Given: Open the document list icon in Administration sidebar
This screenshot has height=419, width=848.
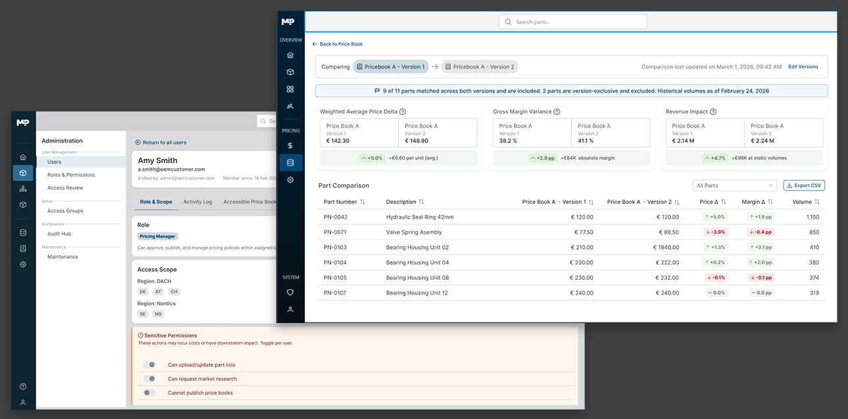Looking at the screenshot, I should (x=23, y=248).
